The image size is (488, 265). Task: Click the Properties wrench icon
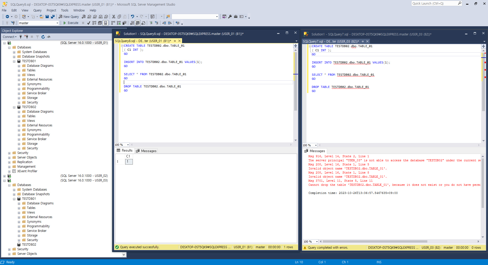[x=230, y=17]
